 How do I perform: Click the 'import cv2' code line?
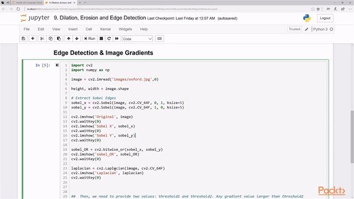82,65
